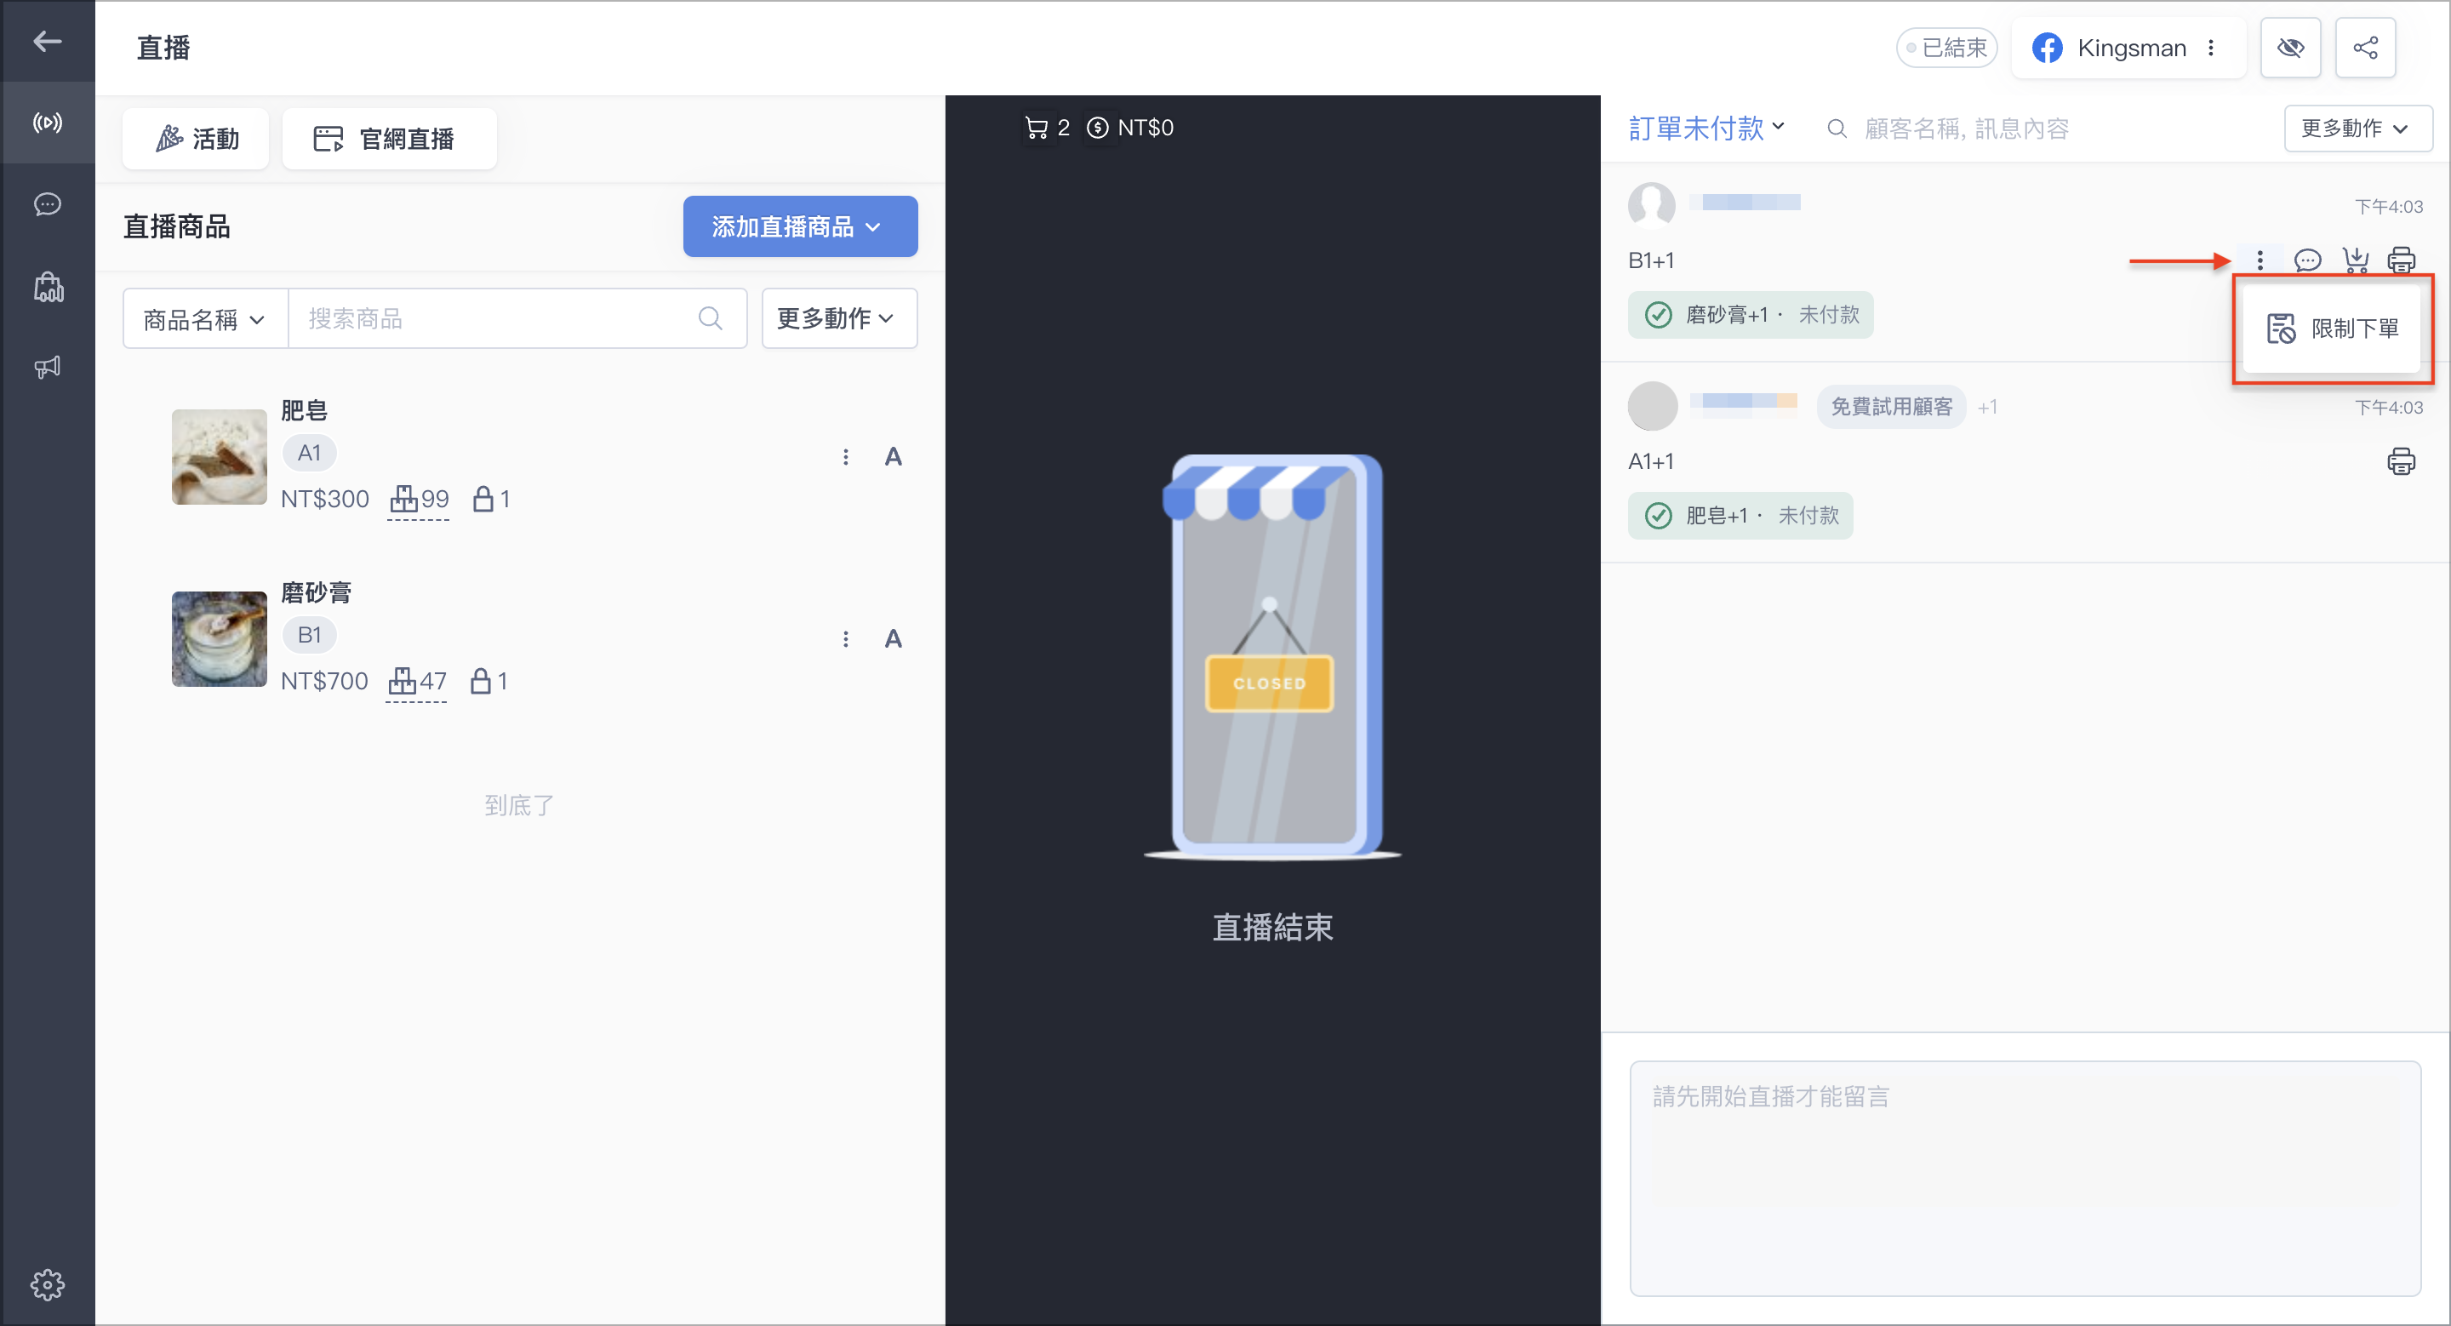Image resolution: width=2451 pixels, height=1326 pixels.
Task: Click the cart count indicator
Action: (1047, 128)
